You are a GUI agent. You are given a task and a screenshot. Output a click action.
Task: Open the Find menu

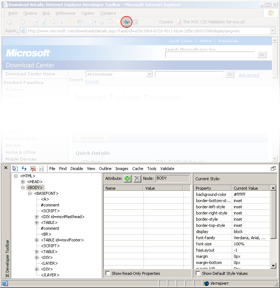pyautogui.click(x=63, y=169)
